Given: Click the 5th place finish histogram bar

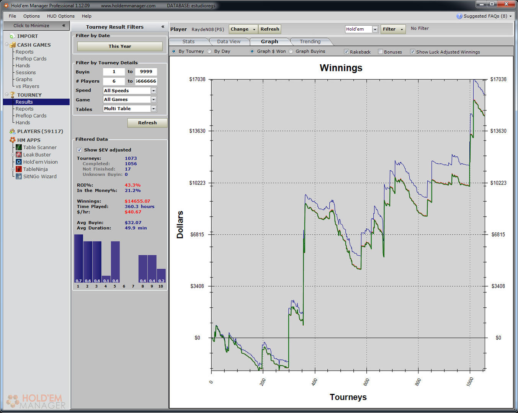Looking at the screenshot, I should pos(115,262).
